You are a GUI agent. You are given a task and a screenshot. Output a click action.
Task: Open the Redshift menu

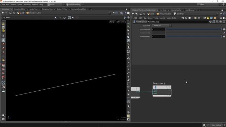35,5
